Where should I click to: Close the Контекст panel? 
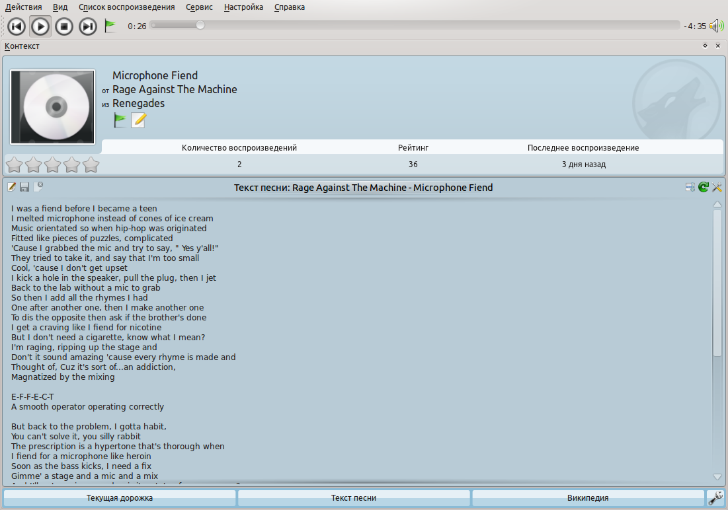(x=718, y=46)
